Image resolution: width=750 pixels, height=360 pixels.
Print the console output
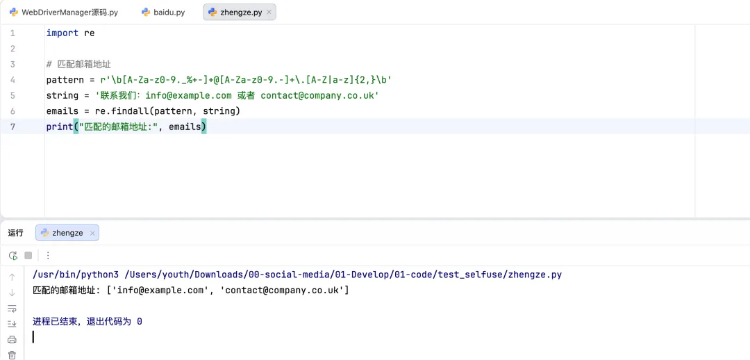click(x=12, y=340)
